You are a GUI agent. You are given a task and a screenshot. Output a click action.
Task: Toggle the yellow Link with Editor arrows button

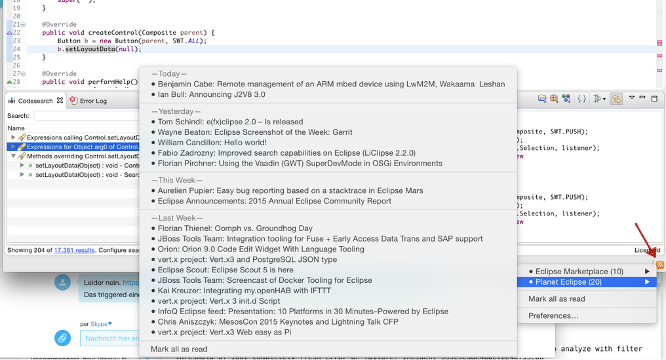[616, 99]
